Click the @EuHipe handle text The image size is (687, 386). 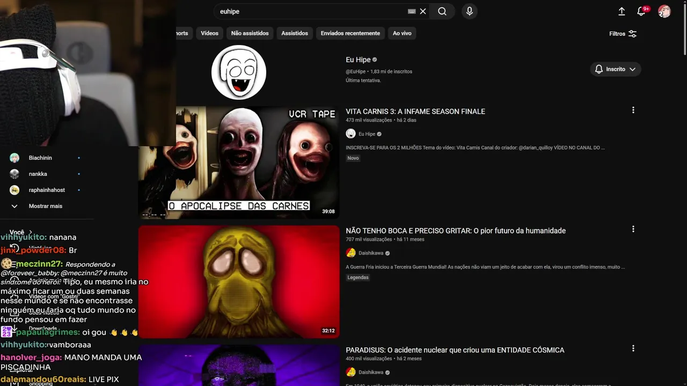355,71
